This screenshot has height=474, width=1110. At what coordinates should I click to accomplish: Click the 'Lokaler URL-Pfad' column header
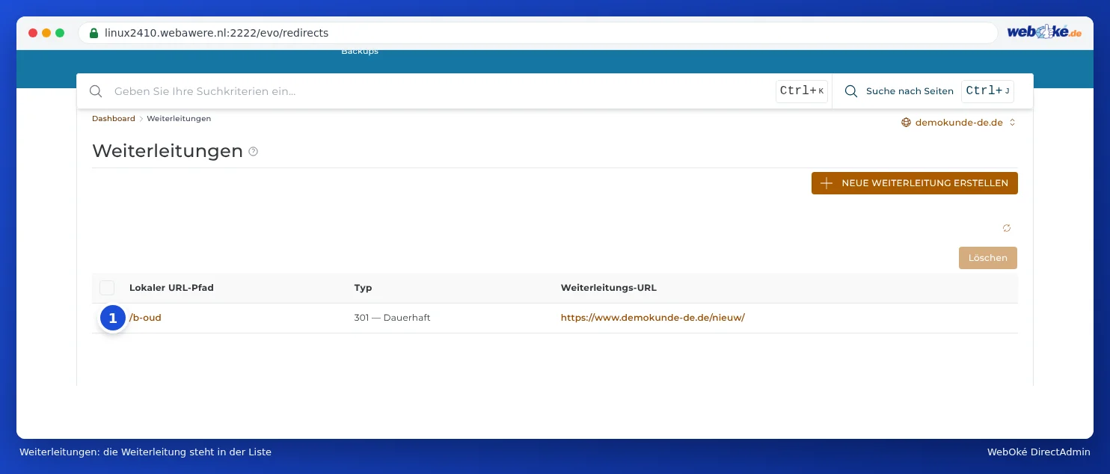pos(171,288)
